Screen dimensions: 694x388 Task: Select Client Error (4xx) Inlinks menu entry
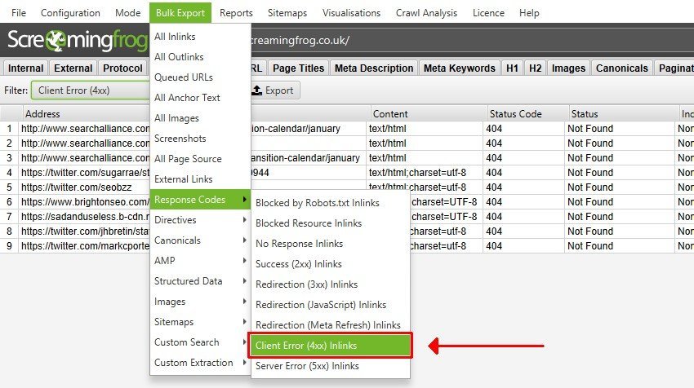(331, 346)
